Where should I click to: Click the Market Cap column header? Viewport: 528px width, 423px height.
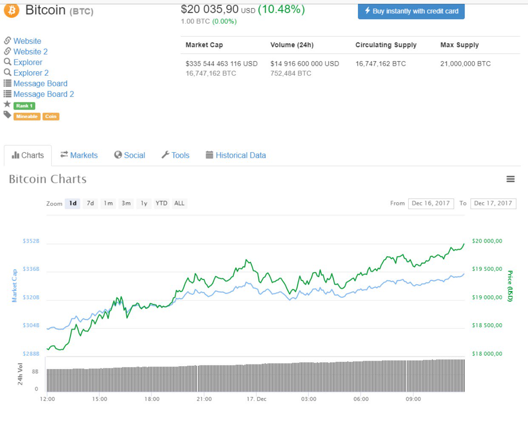coord(204,45)
